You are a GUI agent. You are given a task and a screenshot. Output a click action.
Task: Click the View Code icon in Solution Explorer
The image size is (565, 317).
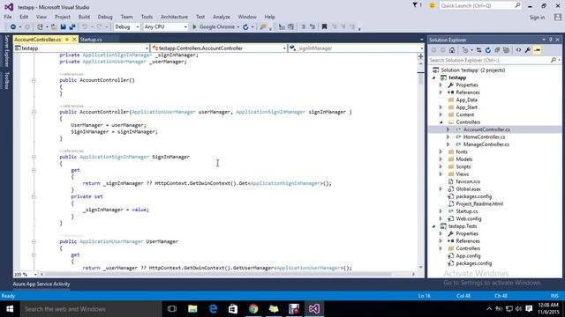point(518,50)
